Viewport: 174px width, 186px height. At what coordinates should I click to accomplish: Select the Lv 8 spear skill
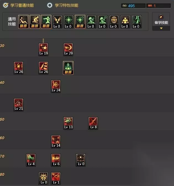93,123
